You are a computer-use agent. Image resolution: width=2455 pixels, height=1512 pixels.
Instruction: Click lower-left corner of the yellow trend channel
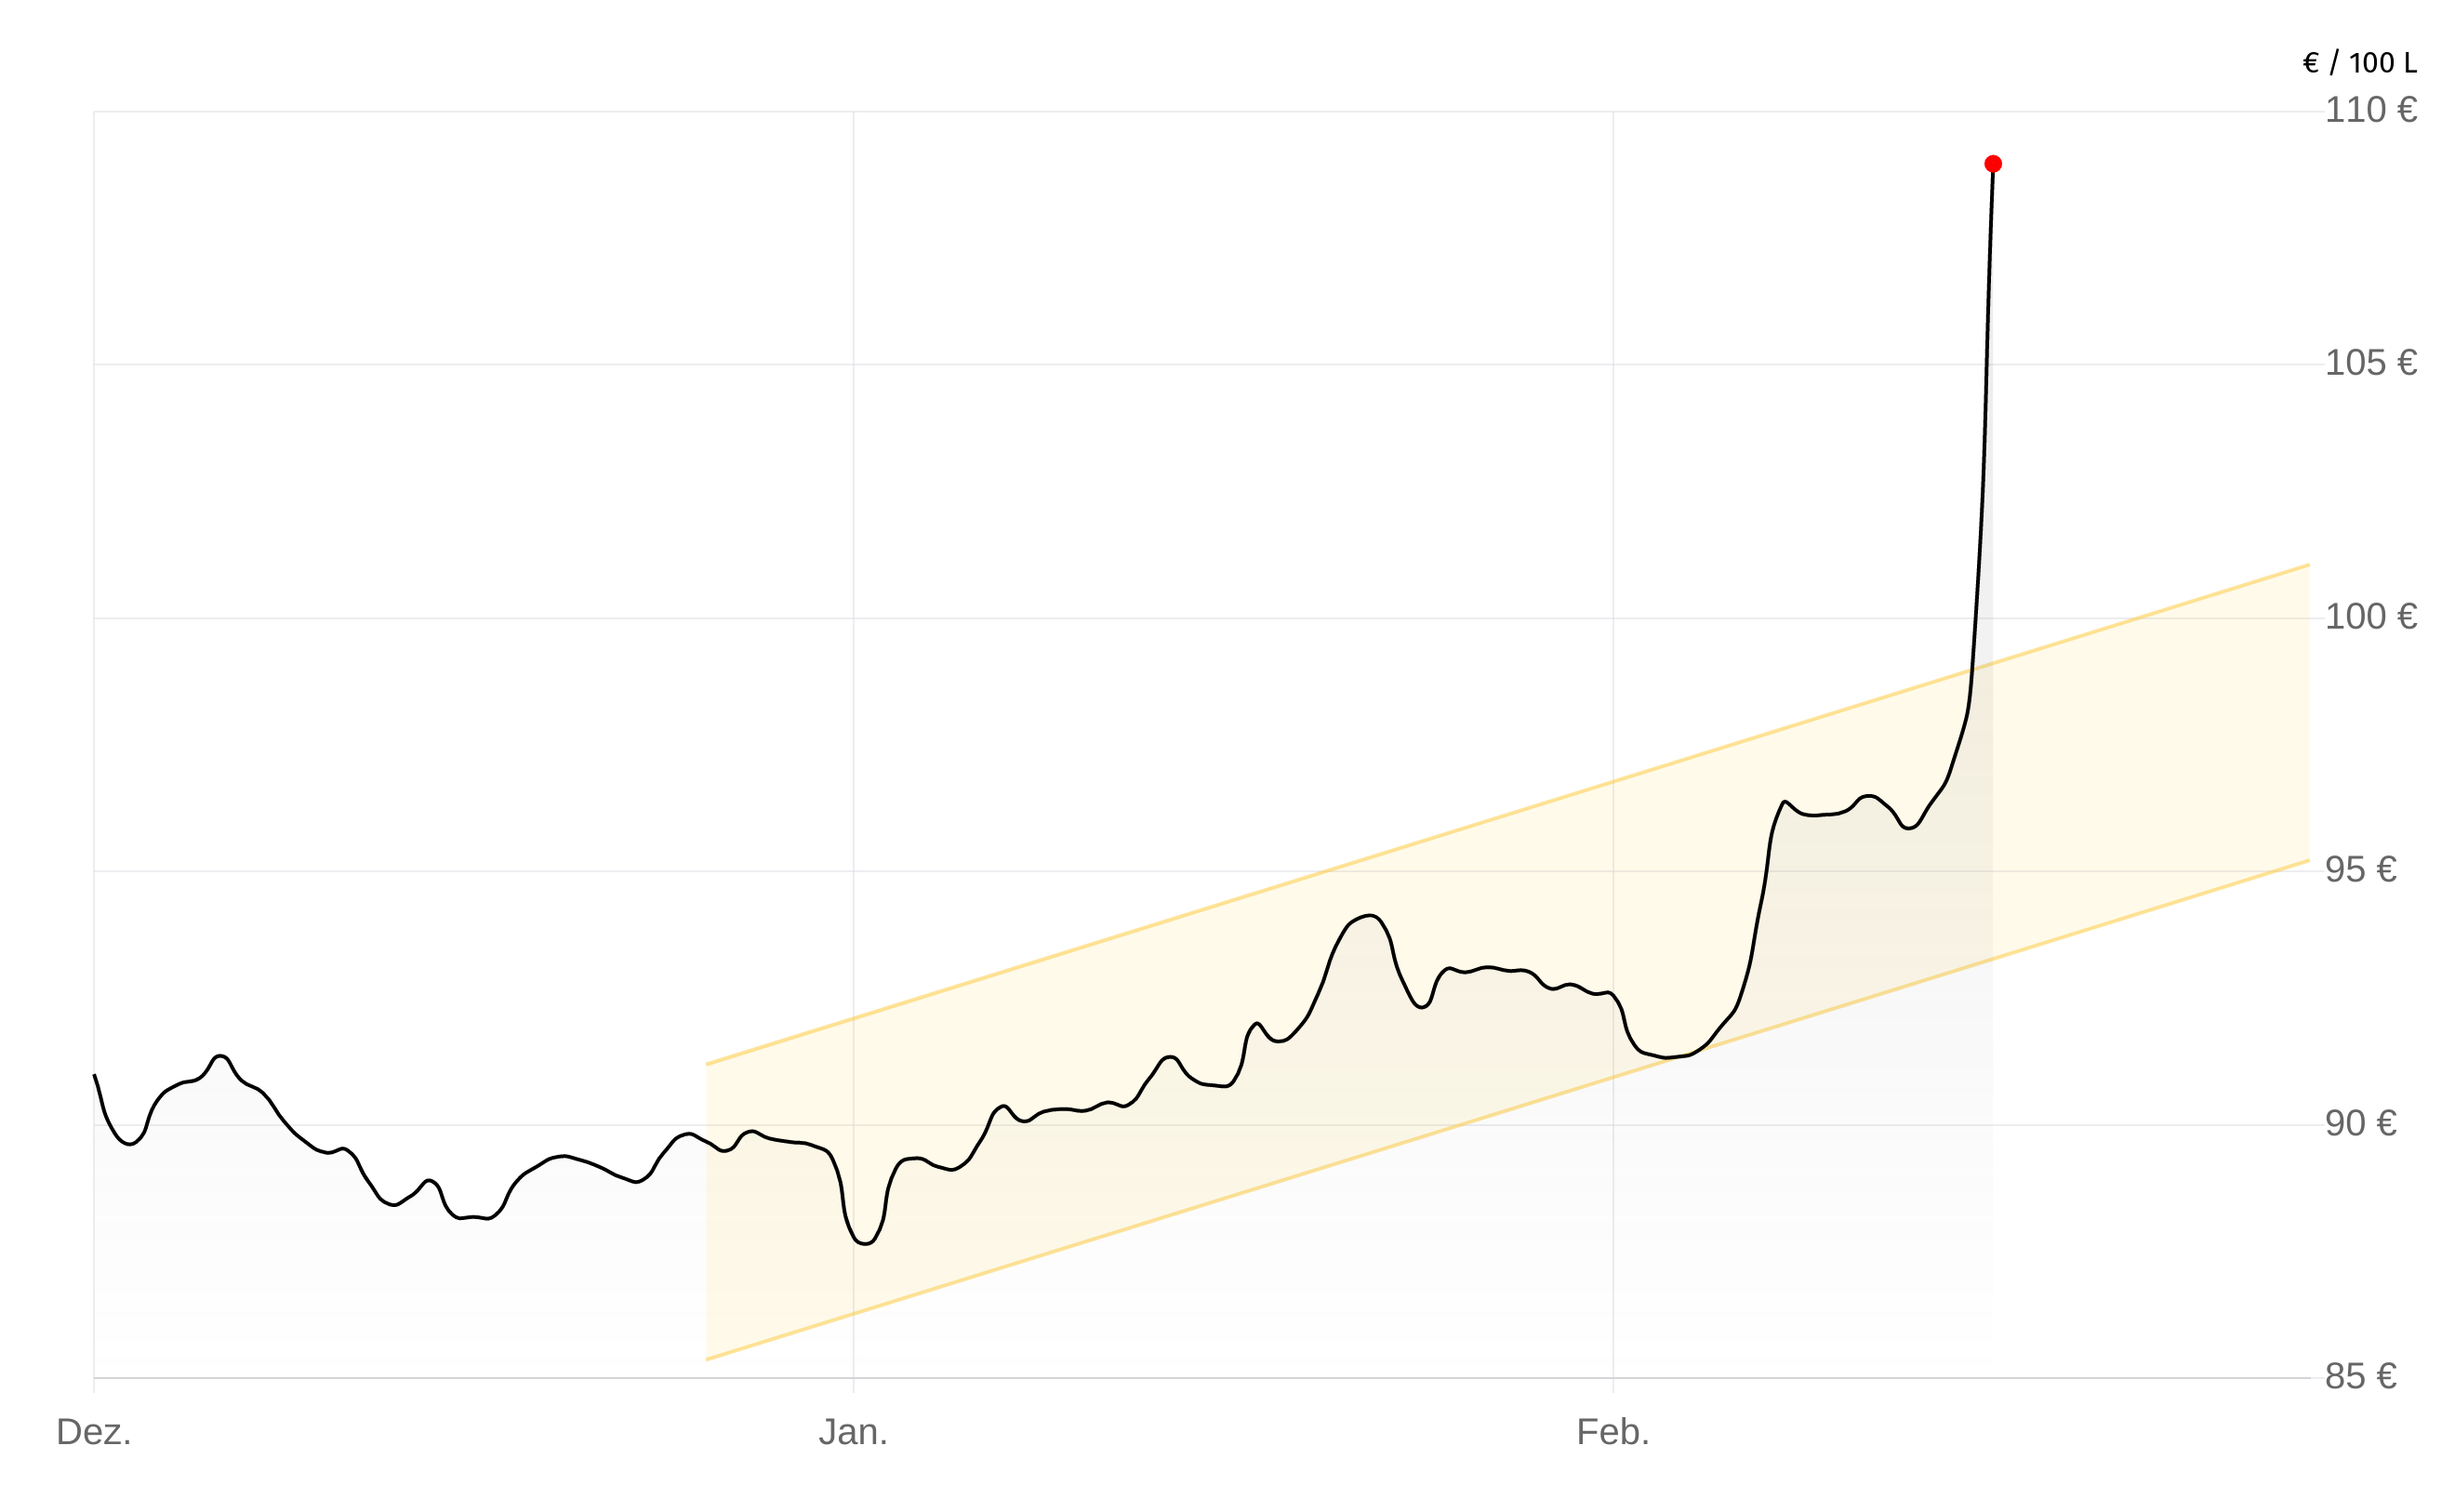pyautogui.click(x=707, y=1359)
